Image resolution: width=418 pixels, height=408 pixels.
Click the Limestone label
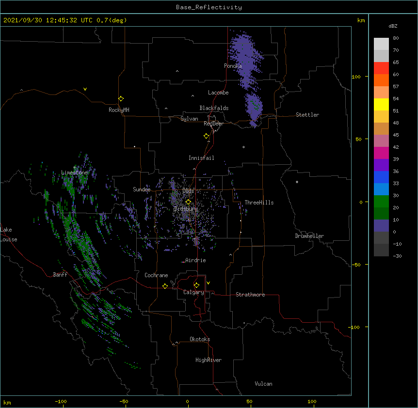pyautogui.click(x=74, y=173)
